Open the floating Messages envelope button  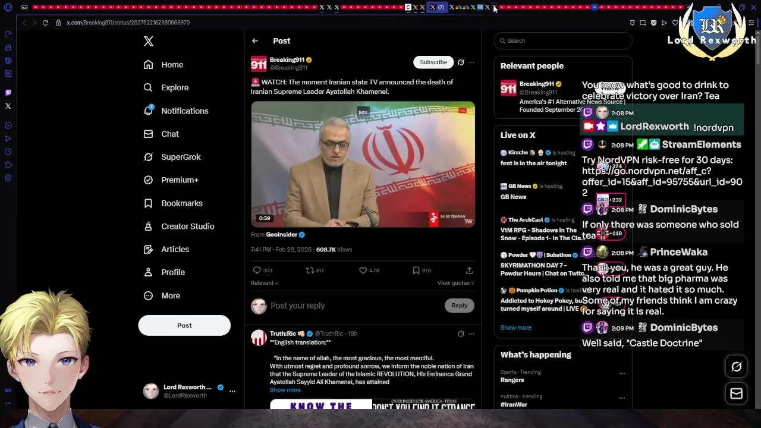[736, 394]
